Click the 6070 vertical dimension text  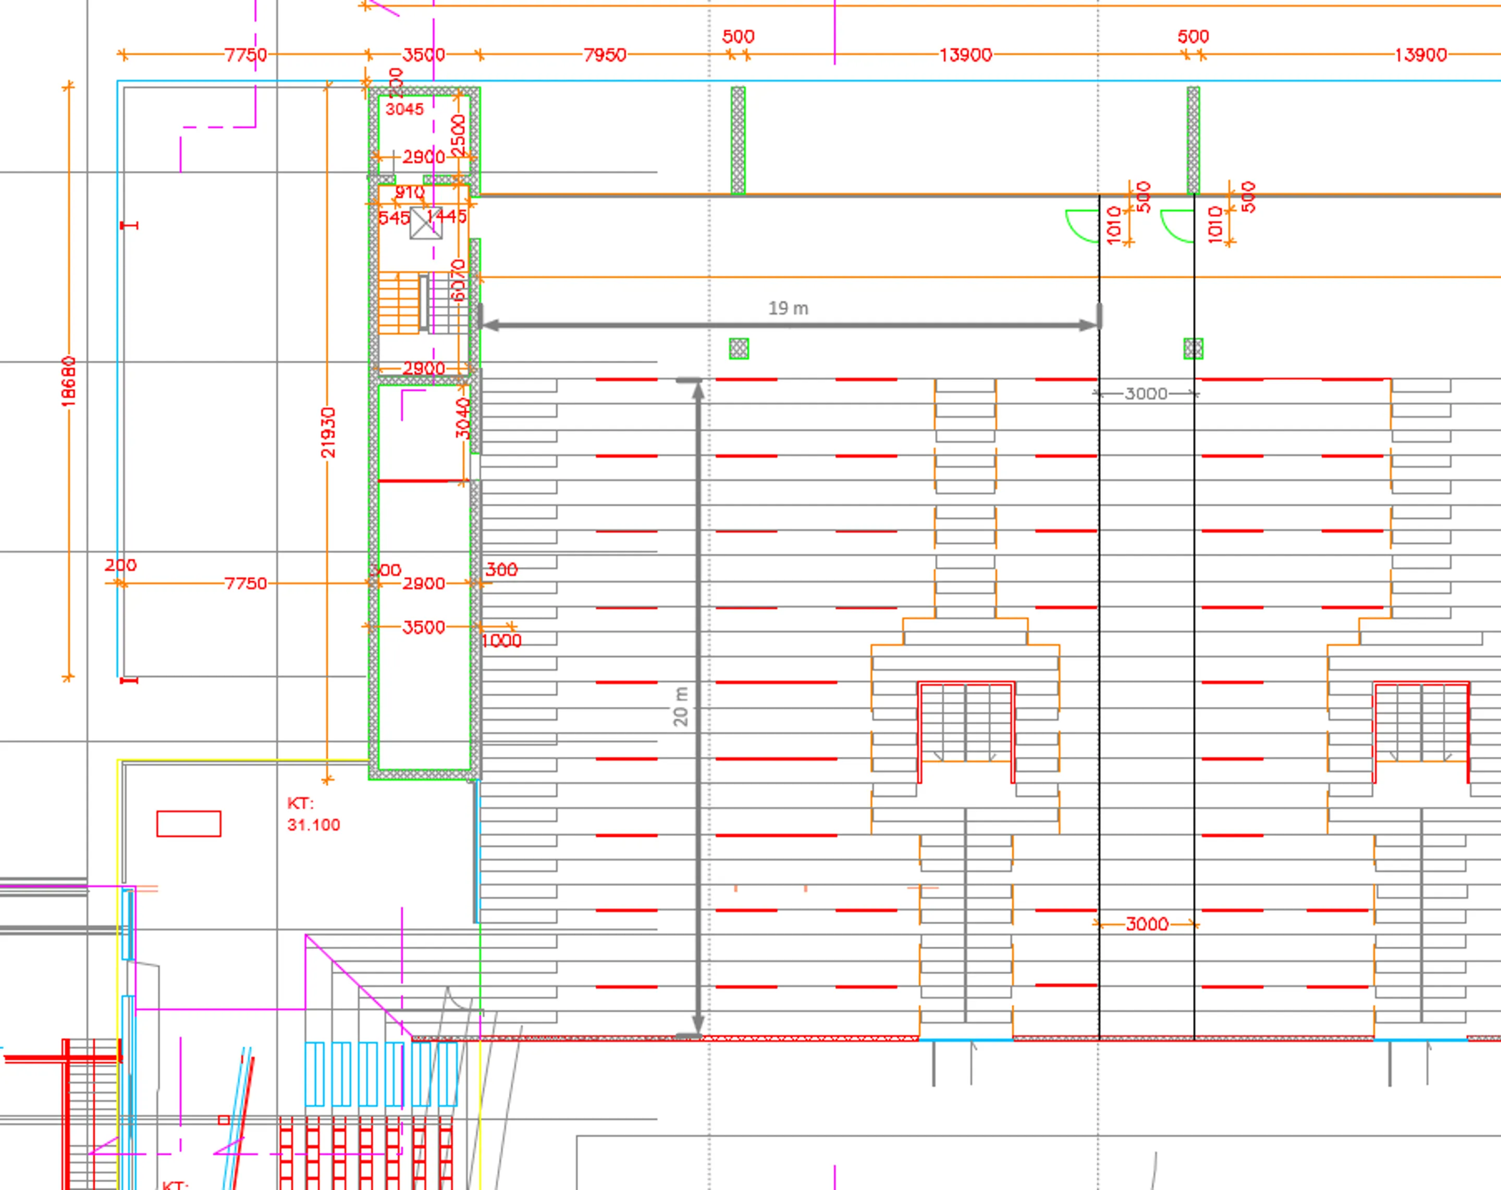(458, 280)
